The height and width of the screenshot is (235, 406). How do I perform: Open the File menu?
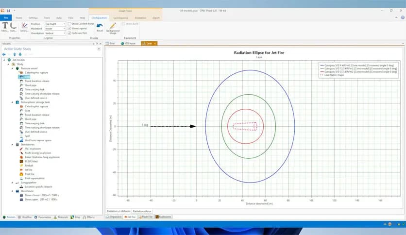6,18
